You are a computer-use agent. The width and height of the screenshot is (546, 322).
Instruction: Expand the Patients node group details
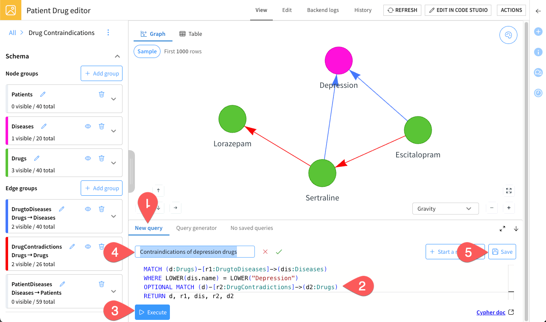(x=114, y=99)
